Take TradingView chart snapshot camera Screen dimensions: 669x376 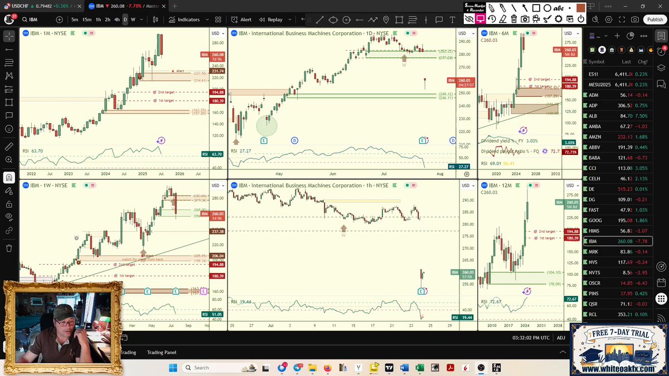coord(635,19)
